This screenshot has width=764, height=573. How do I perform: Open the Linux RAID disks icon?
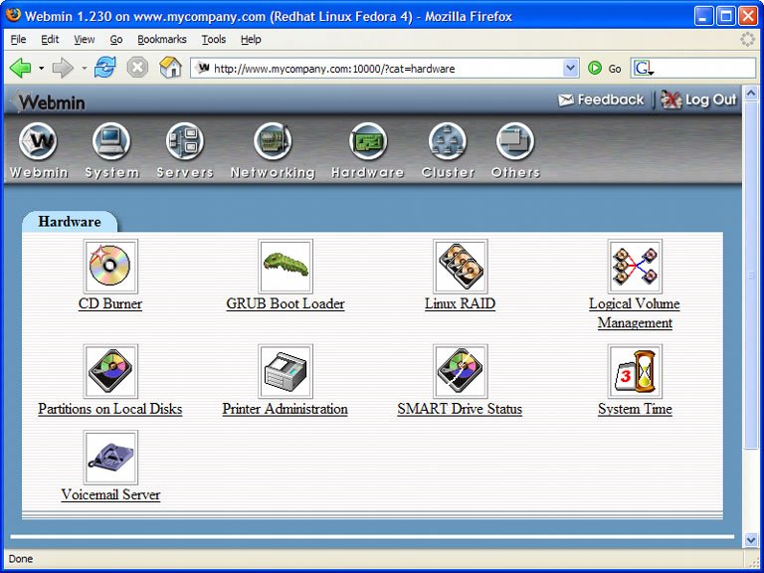pos(460,266)
